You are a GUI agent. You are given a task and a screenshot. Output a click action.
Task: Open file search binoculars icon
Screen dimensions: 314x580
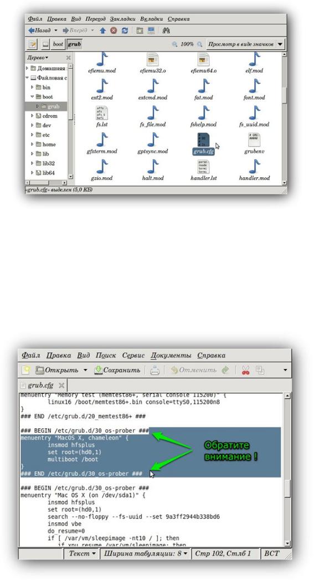point(166,30)
